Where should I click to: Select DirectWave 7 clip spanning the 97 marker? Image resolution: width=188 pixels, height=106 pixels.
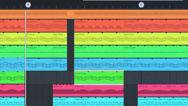click(x=156, y=26)
